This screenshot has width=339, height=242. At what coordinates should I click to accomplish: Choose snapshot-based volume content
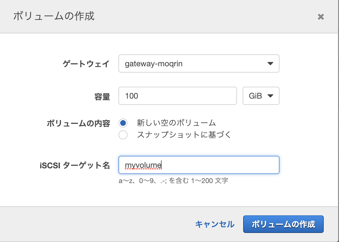click(123, 135)
